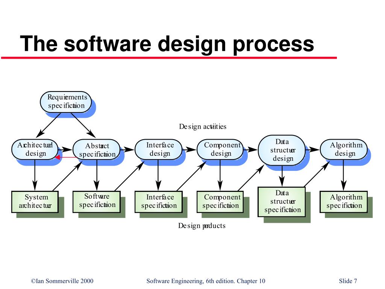The width and height of the screenshot is (385, 289).
Task: Click the slide title 'The software design process'
Action: (167, 44)
